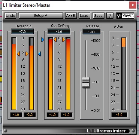139x135 pixels.
Task: Reset right Threshold peak readout -2.2
Action: pos(30,115)
